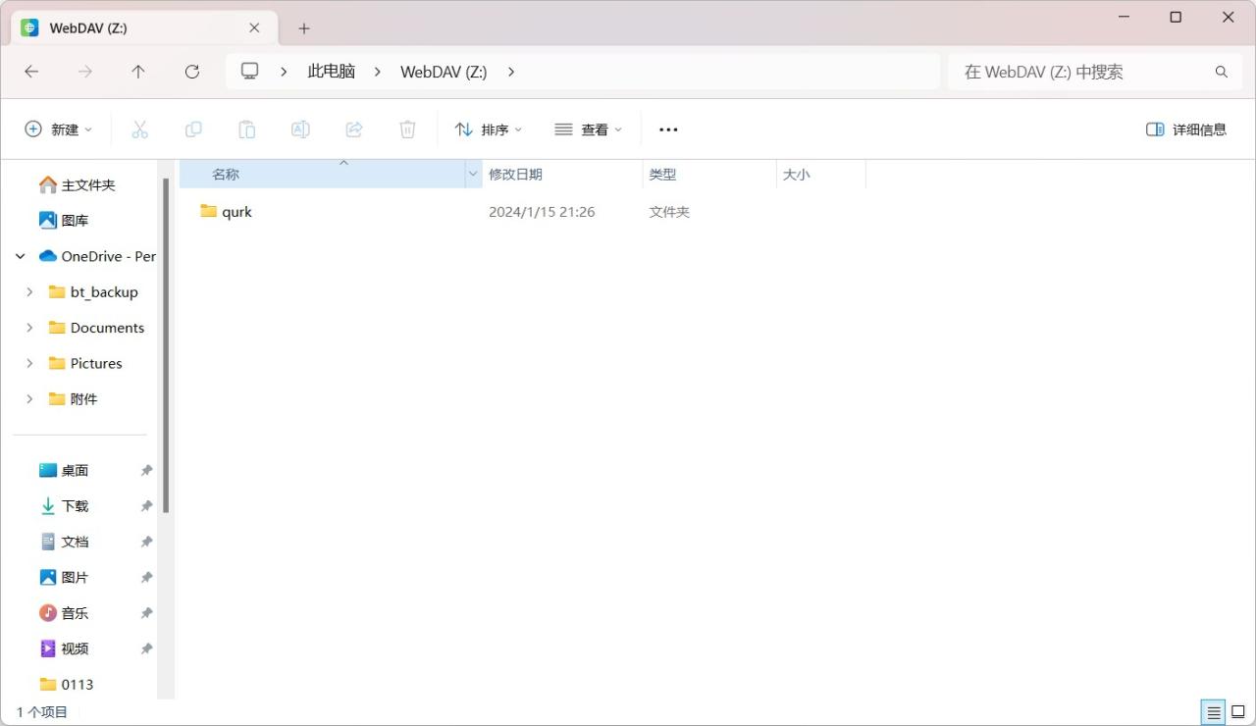The width and height of the screenshot is (1256, 726).
Task: Open the 新建 new item menu
Action: [x=58, y=130]
